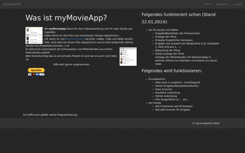Click the heading 'Folgendes wird funktionieren:'
The height and width of the screenshot is (153, 245).
(172, 71)
